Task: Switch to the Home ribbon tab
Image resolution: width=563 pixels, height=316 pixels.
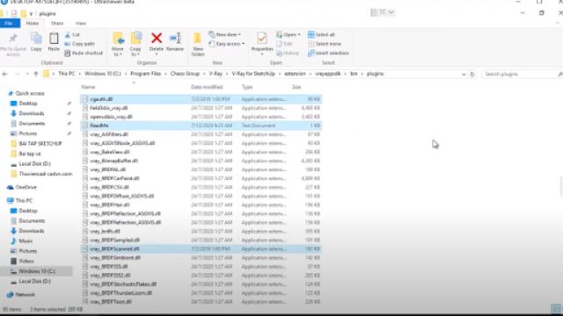Action: click(33, 24)
